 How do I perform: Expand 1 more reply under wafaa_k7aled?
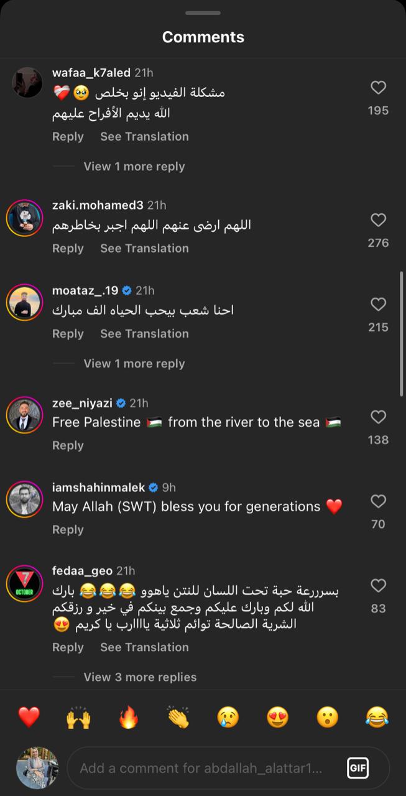pos(134,166)
